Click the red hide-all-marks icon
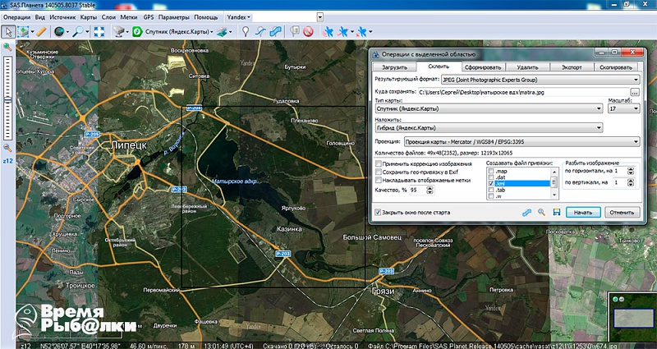The width and height of the screenshot is (657, 349). (309, 31)
